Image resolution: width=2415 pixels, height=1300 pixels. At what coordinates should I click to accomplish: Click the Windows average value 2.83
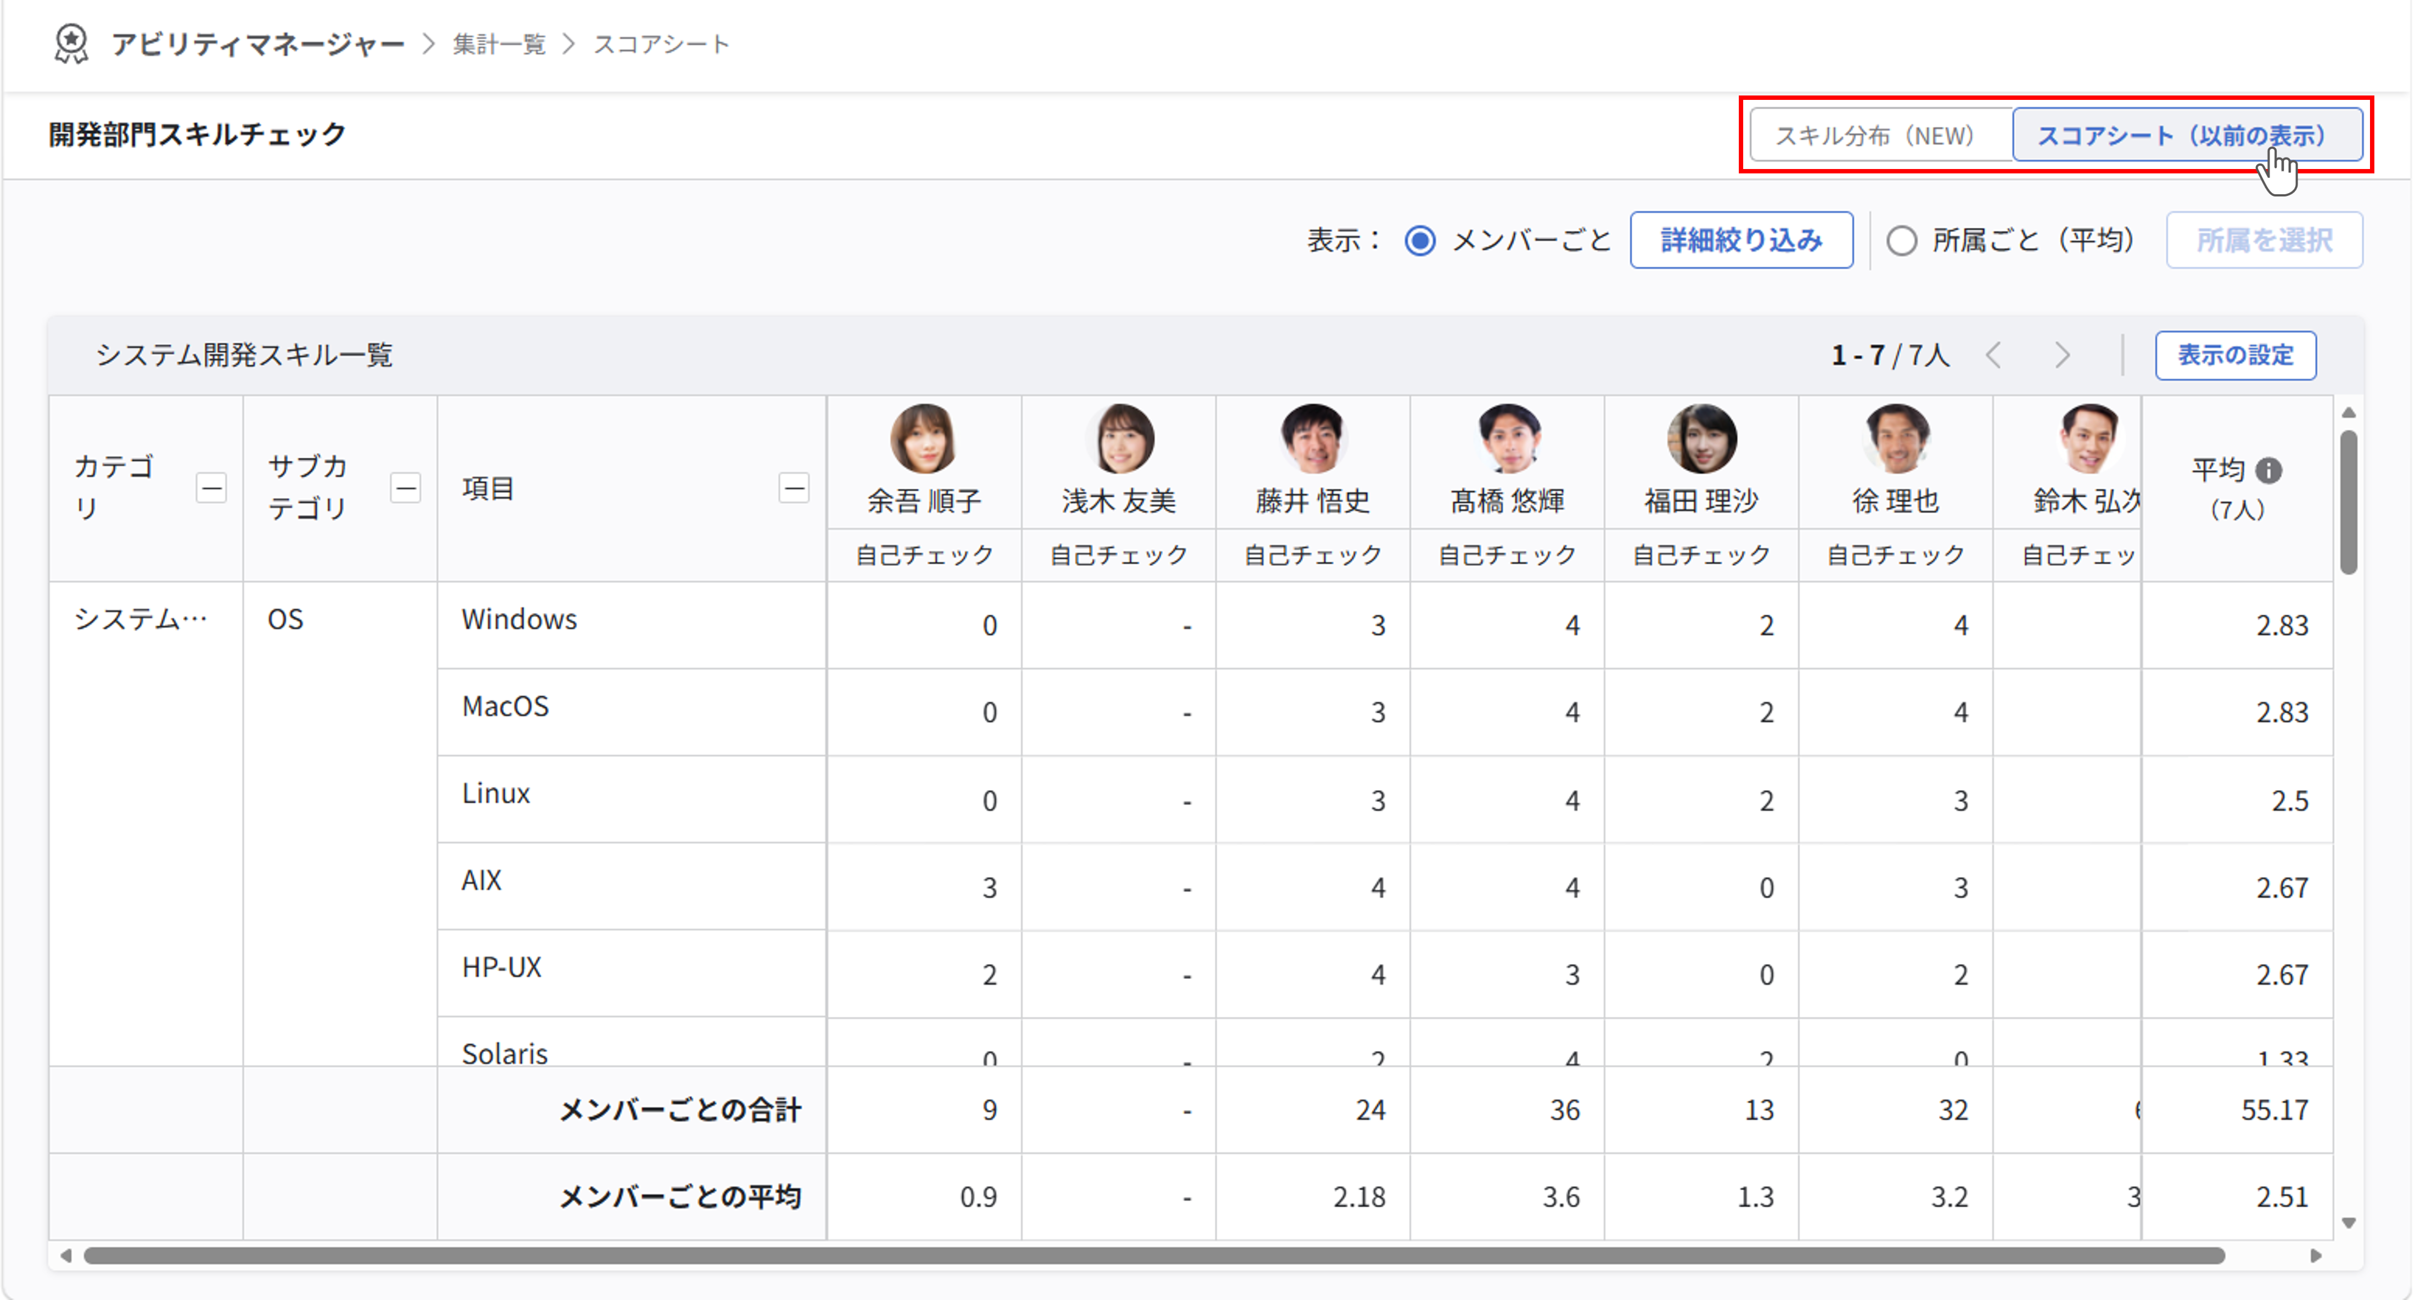click(2282, 625)
